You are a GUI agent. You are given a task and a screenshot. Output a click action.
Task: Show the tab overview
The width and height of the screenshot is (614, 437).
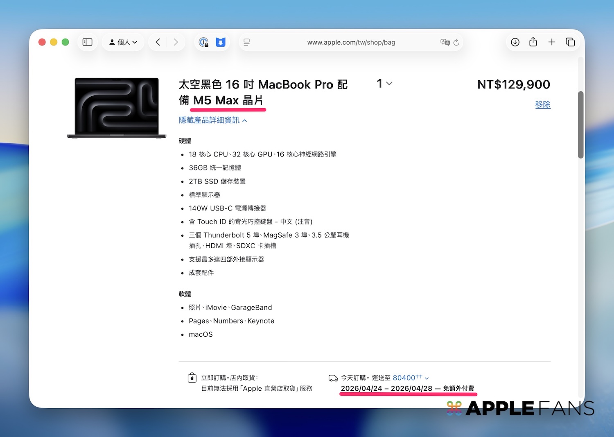[x=570, y=42]
